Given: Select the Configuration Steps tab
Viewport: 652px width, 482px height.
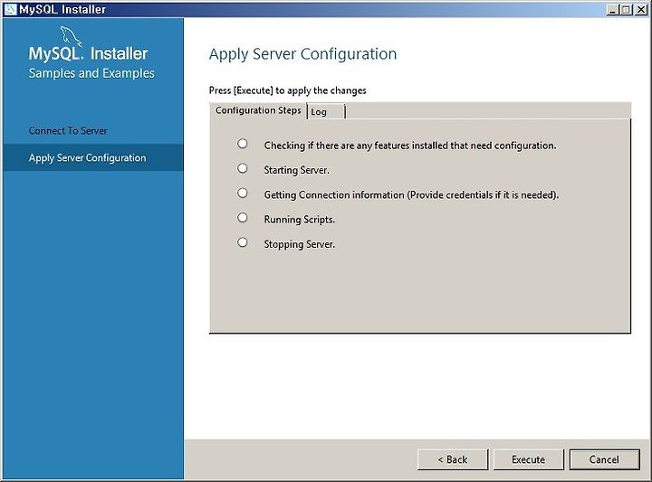Looking at the screenshot, I should [258, 110].
